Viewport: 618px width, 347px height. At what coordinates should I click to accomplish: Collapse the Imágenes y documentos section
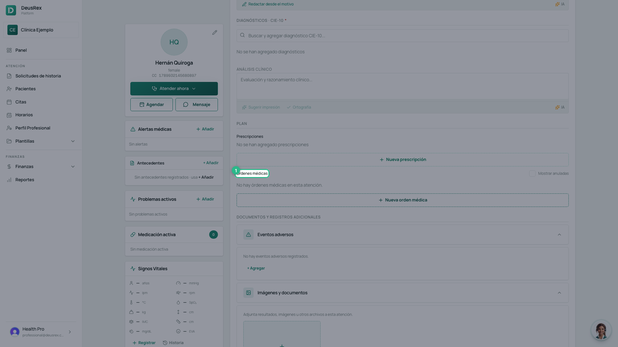coord(559,293)
